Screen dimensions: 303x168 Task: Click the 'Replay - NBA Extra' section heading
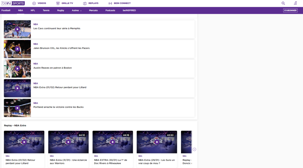(15, 125)
